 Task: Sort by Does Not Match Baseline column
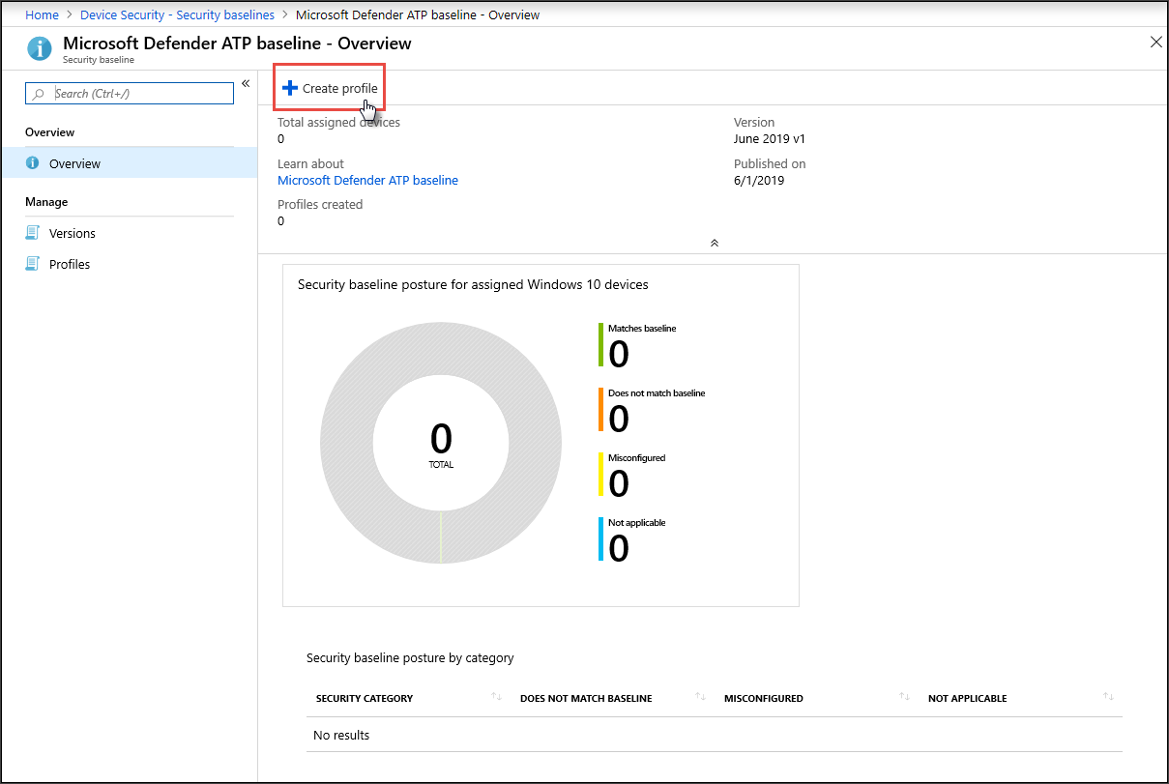coord(700,697)
